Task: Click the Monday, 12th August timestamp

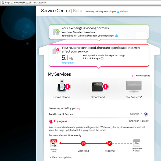Action: tap(101, 12)
